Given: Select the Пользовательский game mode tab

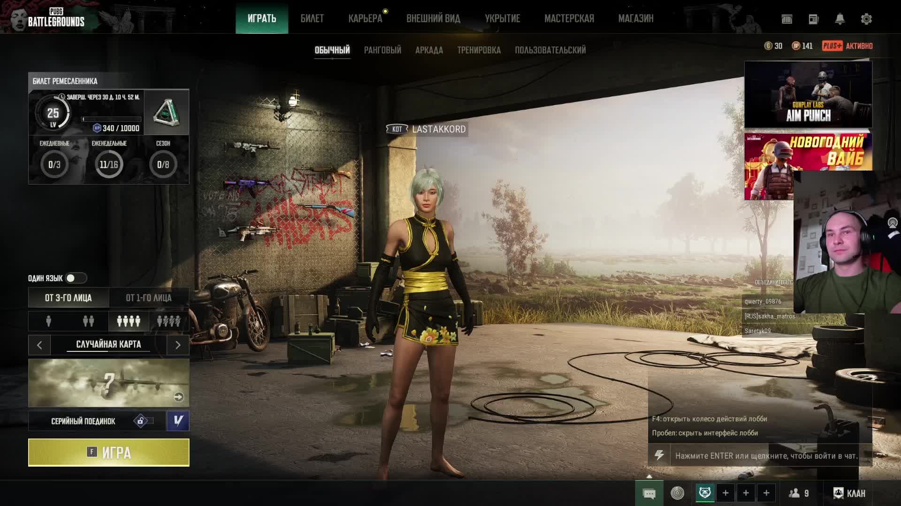Looking at the screenshot, I should (x=550, y=50).
